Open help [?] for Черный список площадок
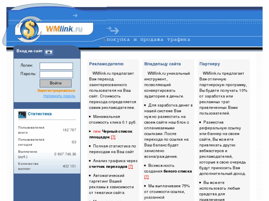This screenshot has height=201, width=269. [x=113, y=137]
